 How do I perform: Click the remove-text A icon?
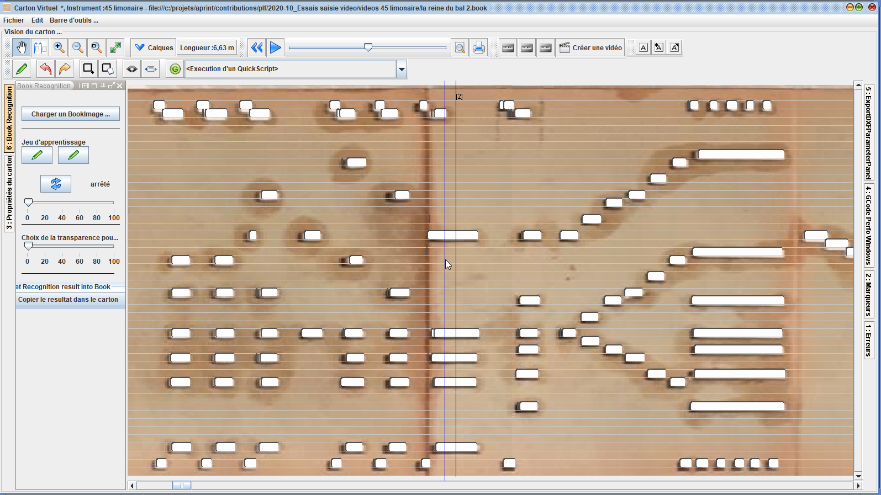tap(674, 47)
